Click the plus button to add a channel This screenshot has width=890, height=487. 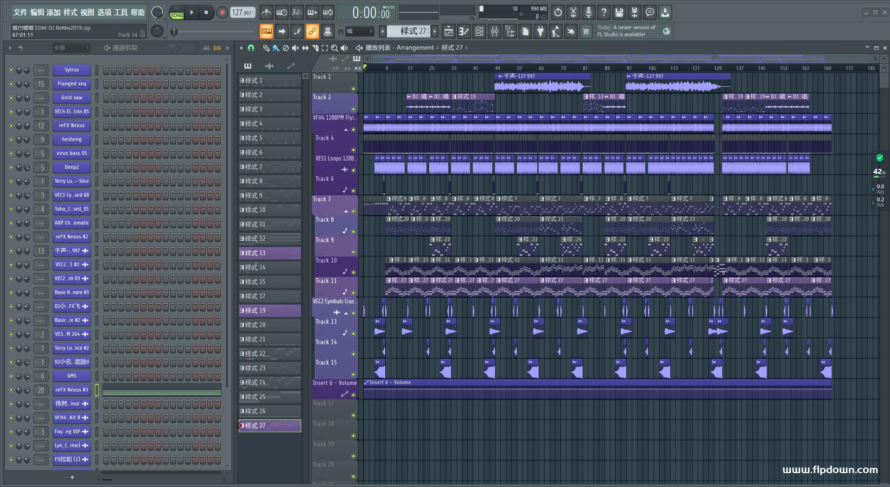coord(72,477)
